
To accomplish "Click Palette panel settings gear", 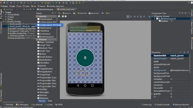I will point(53,13).
